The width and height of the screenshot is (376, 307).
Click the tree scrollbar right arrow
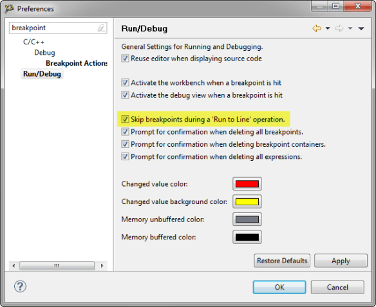point(102,266)
